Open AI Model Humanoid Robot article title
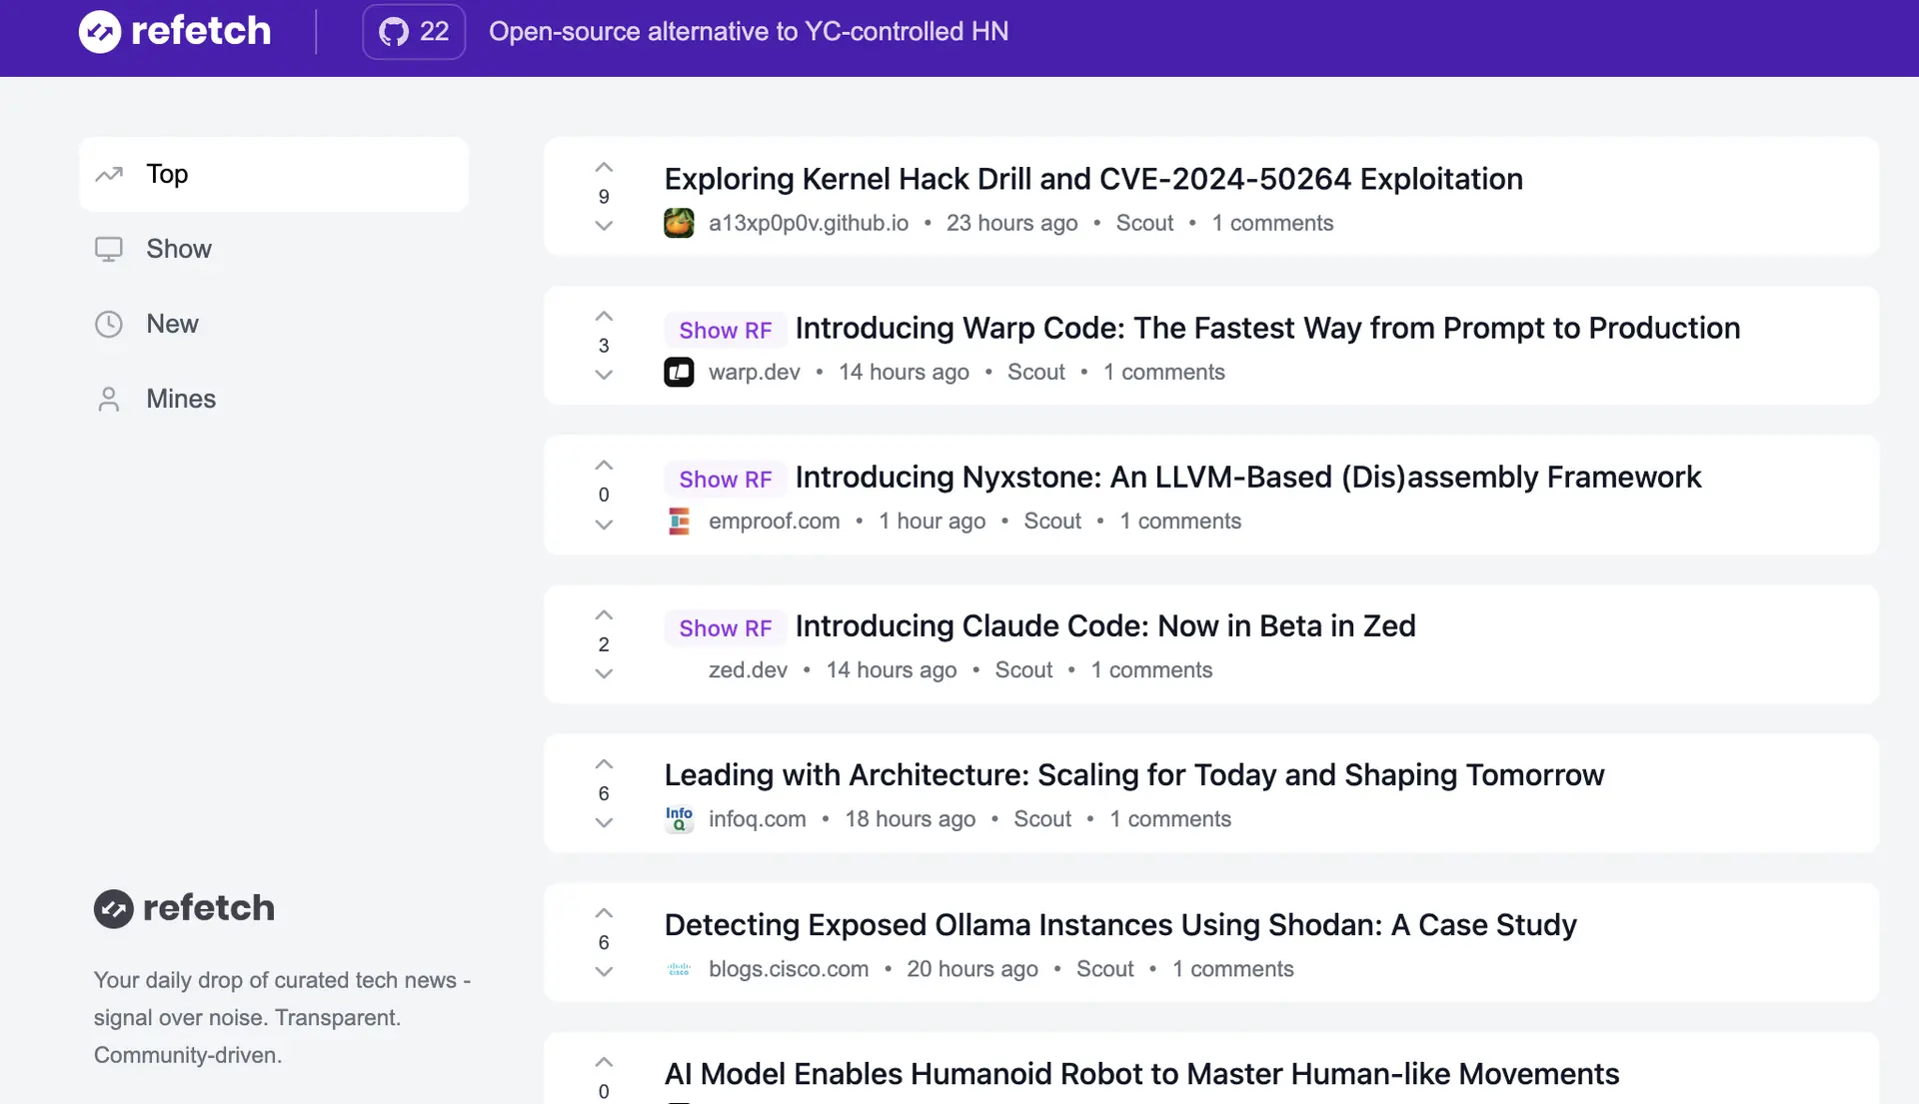Screen dimensions: 1919x1104 [x=1141, y=1073]
